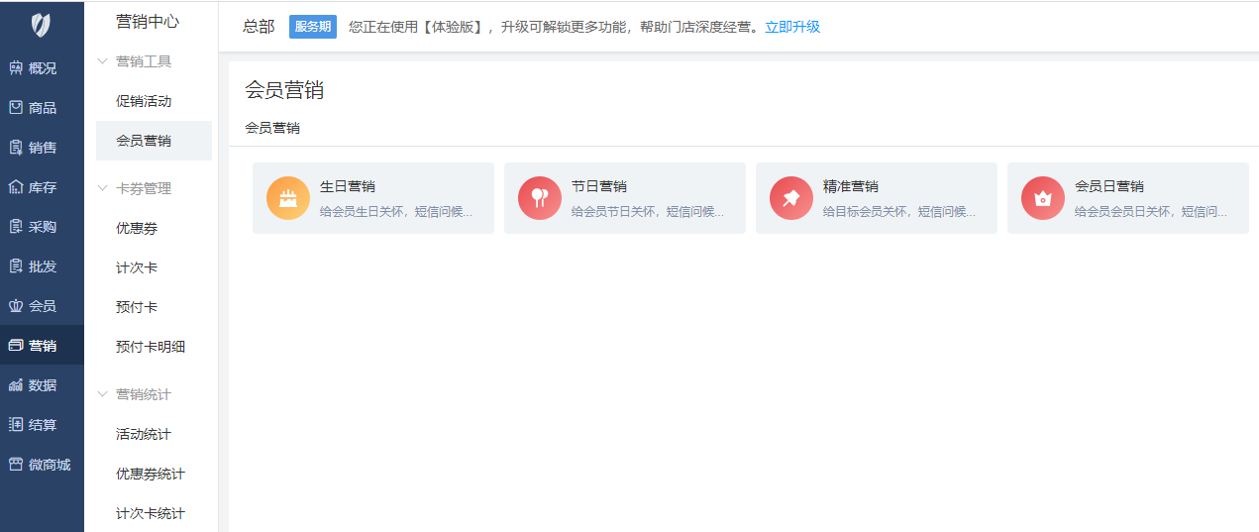Open 促销活动 in the marketing menu
This screenshot has width=1259, height=532.
[x=144, y=101]
